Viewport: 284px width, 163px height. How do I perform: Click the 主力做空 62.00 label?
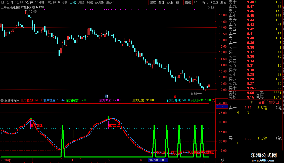click(x=77, y=100)
